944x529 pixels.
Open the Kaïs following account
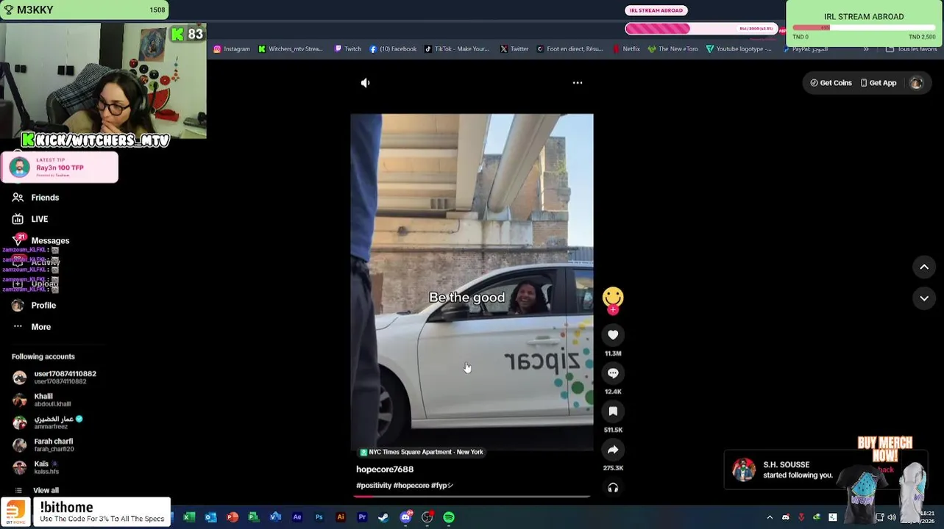tap(35, 467)
